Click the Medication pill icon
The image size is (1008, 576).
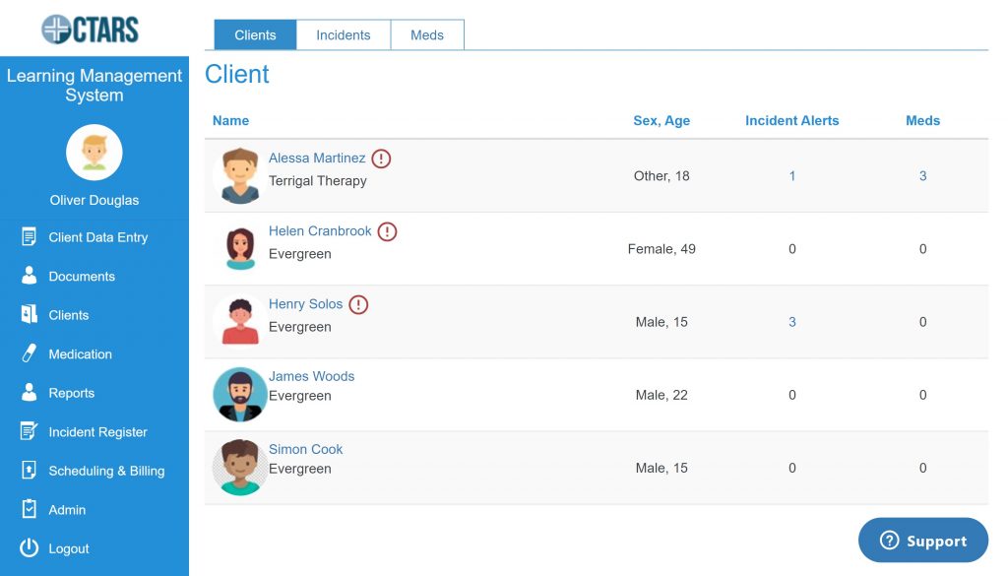[x=29, y=354]
